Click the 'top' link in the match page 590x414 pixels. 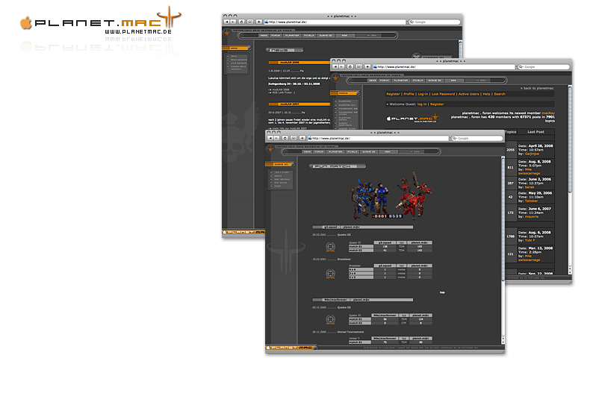(x=442, y=292)
